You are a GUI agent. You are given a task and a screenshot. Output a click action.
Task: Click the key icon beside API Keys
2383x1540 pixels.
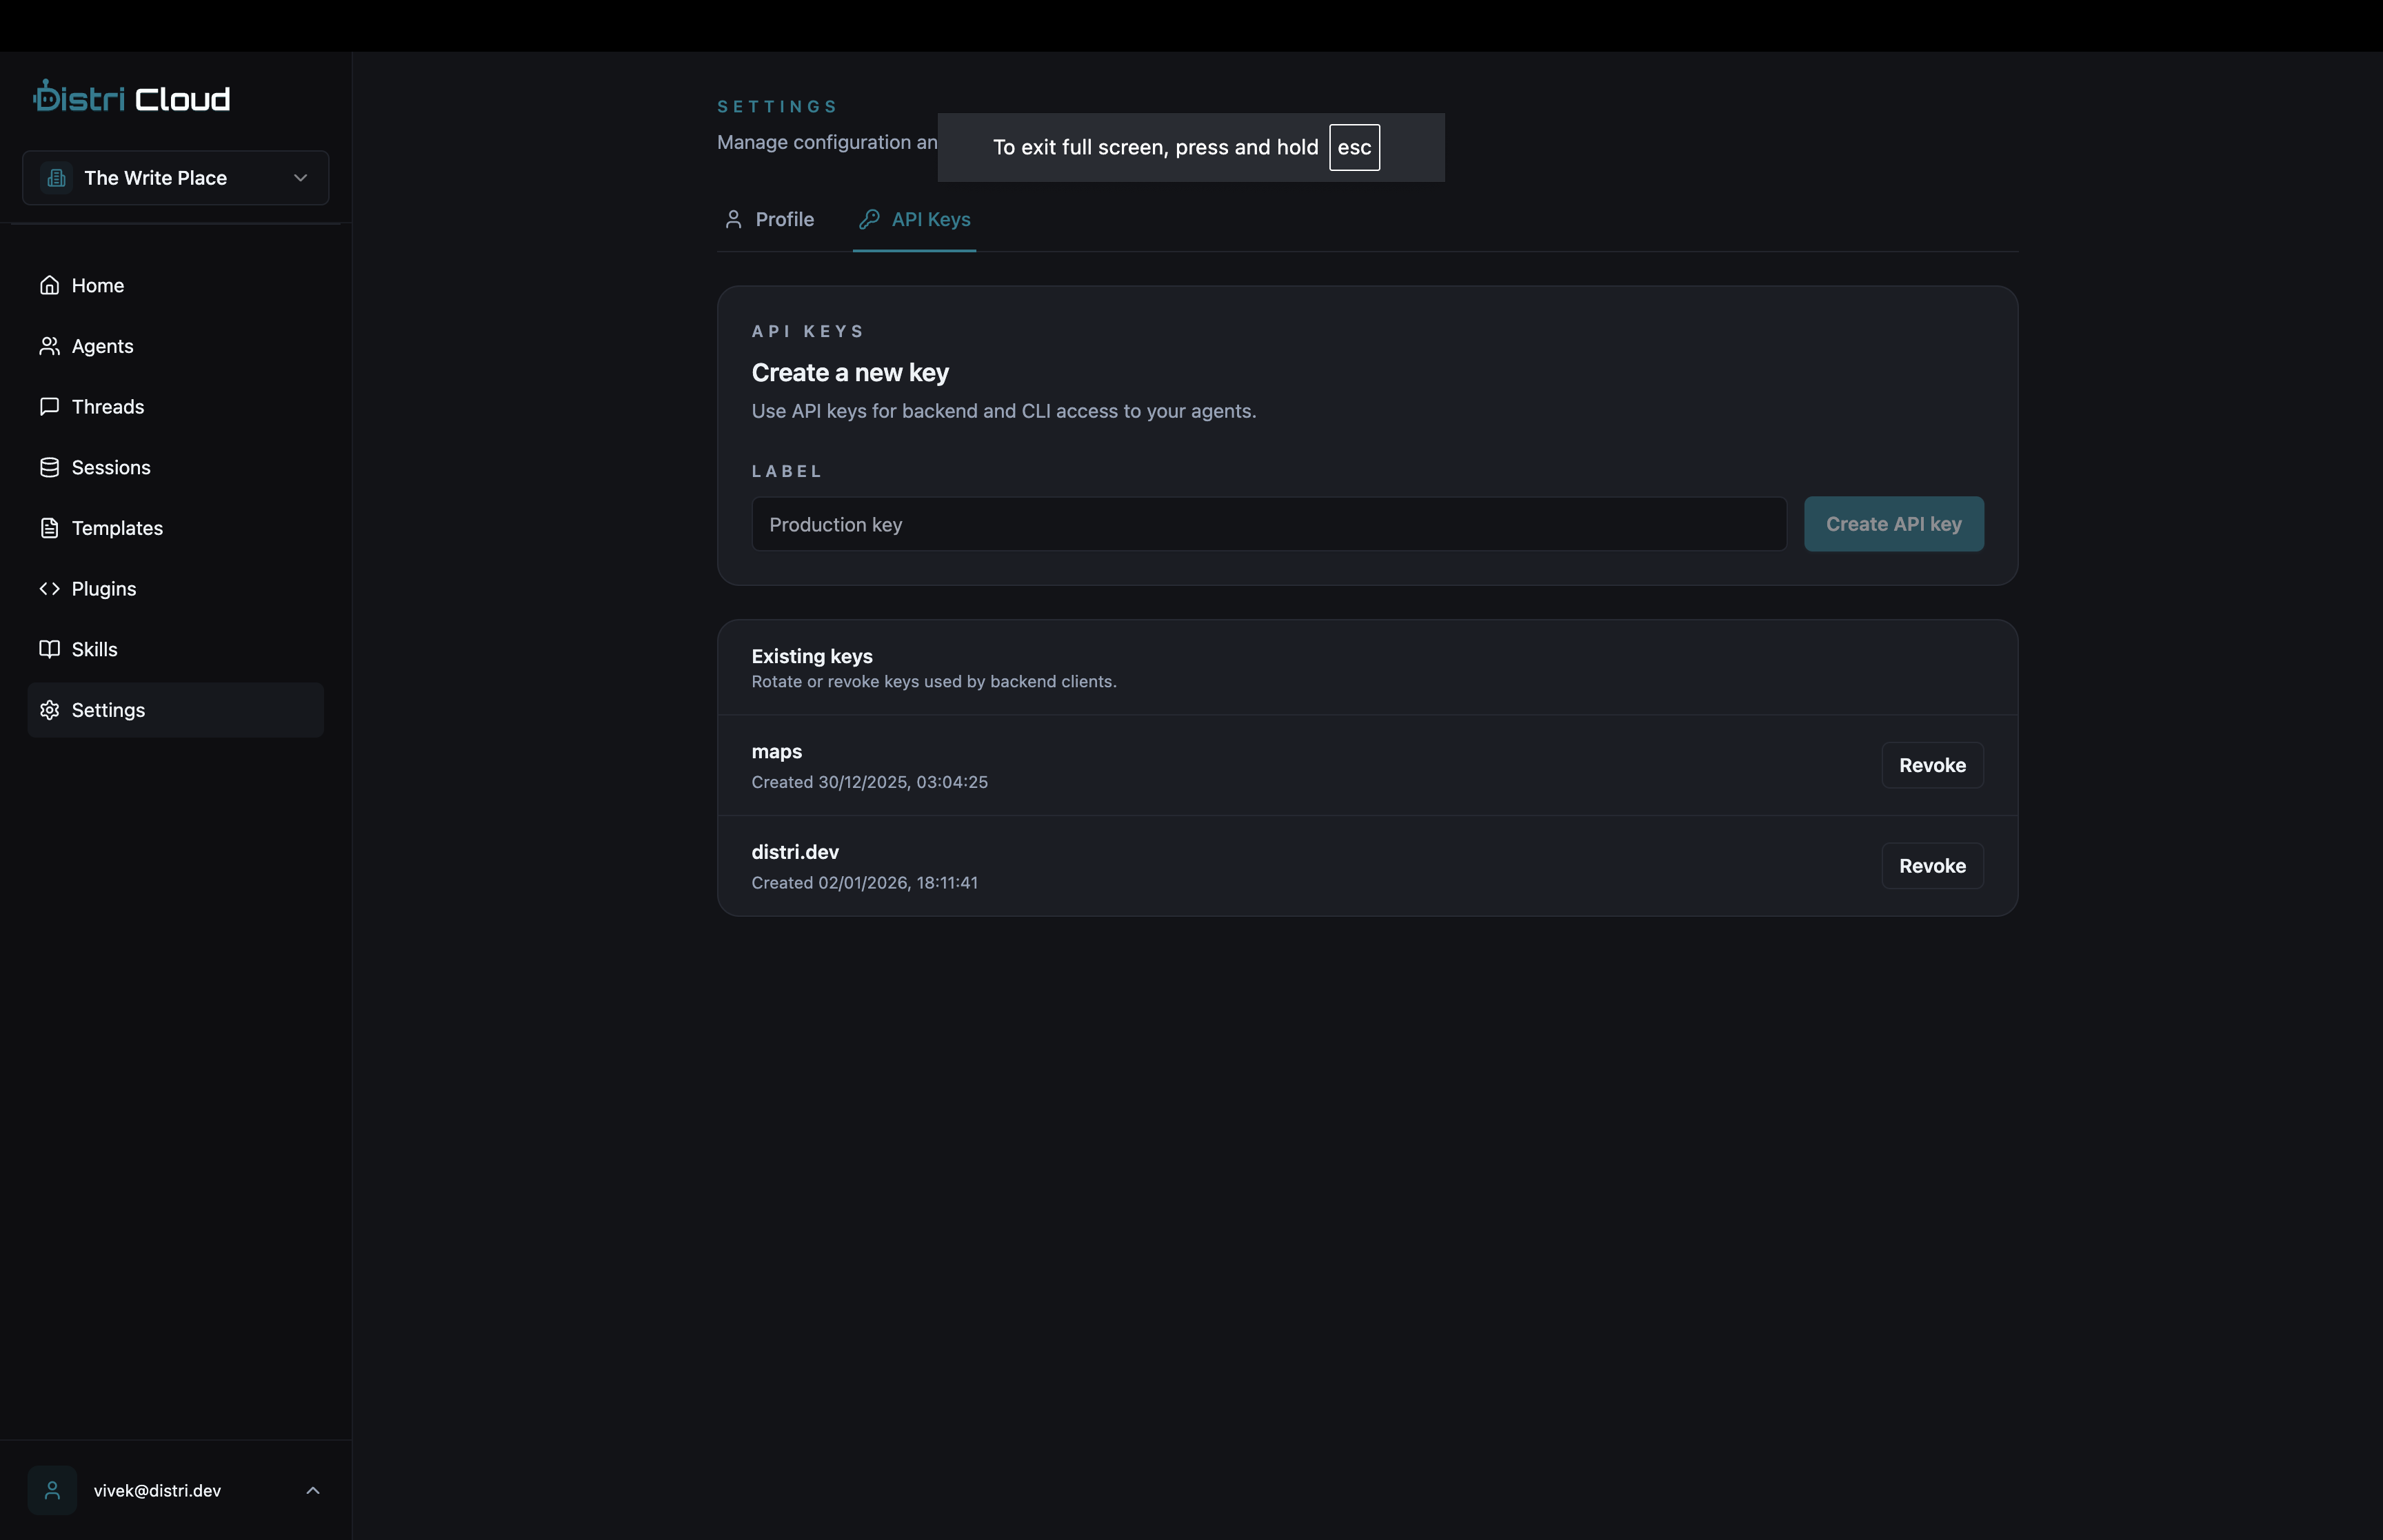click(x=869, y=219)
